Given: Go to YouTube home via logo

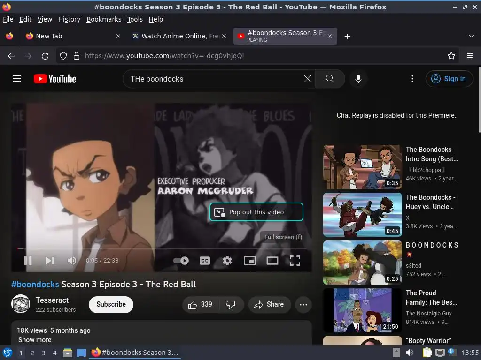Looking at the screenshot, I should [x=55, y=79].
